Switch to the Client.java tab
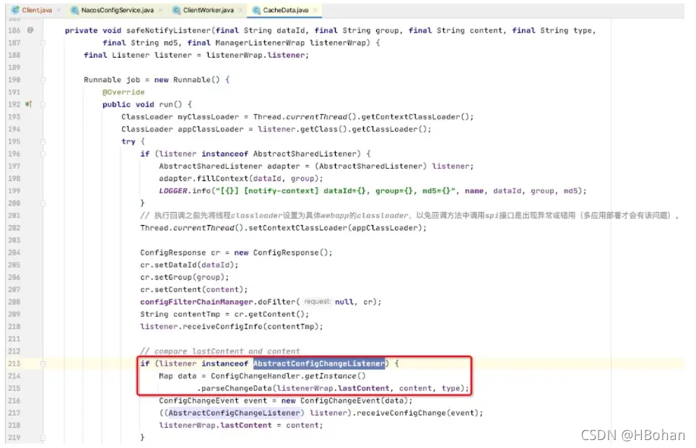Screen dimensions: 696x448 point(36,10)
